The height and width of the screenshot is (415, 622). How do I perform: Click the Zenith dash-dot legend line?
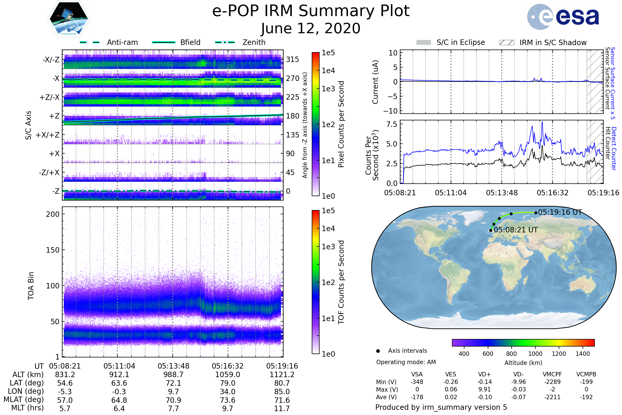(x=225, y=42)
